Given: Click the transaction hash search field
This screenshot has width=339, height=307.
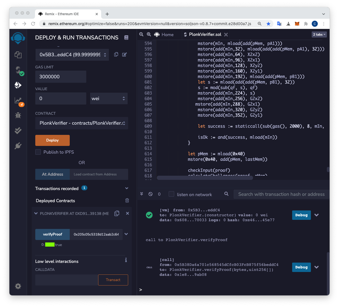Looking at the screenshot, I should tap(281, 194).
